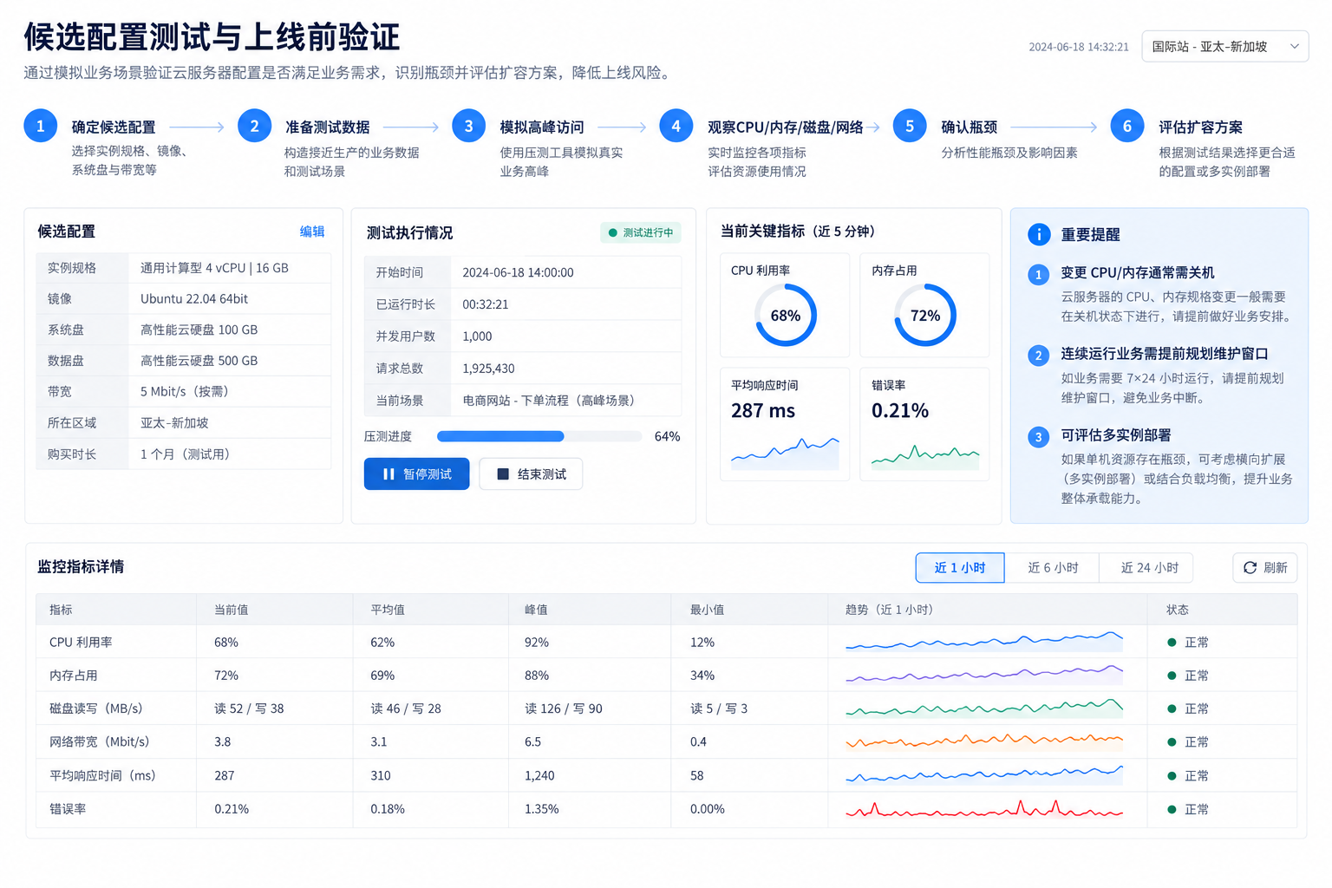Click the peak value 1,240 in 平均响应时间 row
The width and height of the screenshot is (1332, 888).
click(539, 775)
